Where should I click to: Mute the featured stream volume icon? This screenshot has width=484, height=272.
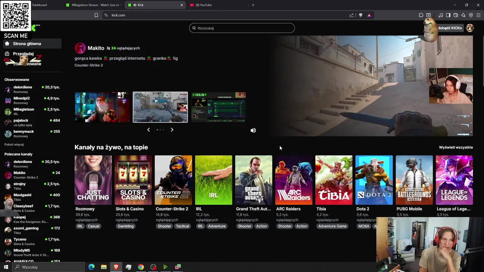coord(253,130)
